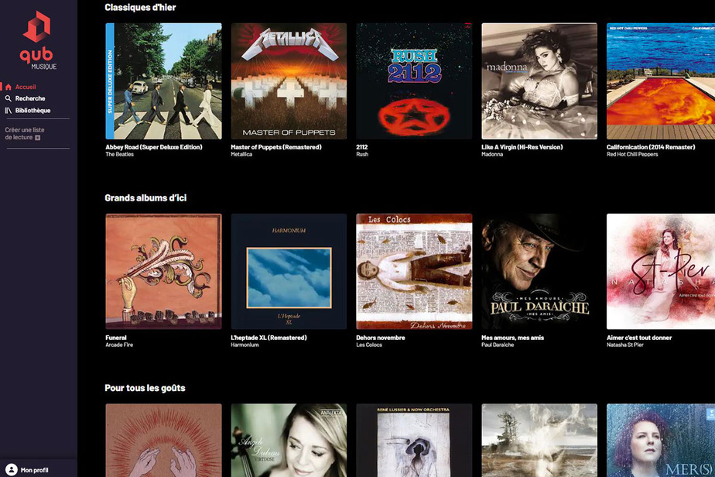Select Bibliothèque in the sidebar menu
This screenshot has width=715, height=477.
(32, 111)
